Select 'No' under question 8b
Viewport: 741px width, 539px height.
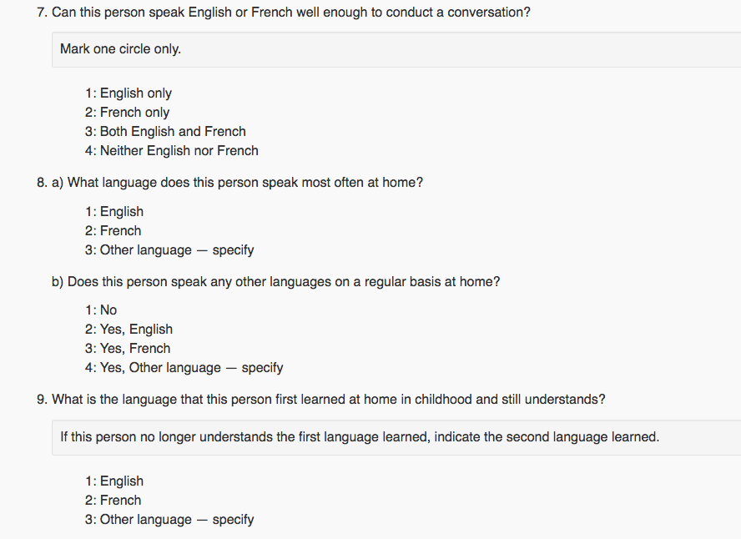point(101,310)
